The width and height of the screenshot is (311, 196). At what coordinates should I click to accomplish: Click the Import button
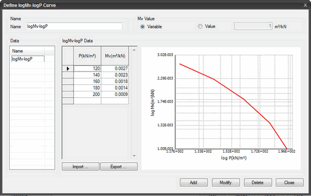(x=80, y=167)
